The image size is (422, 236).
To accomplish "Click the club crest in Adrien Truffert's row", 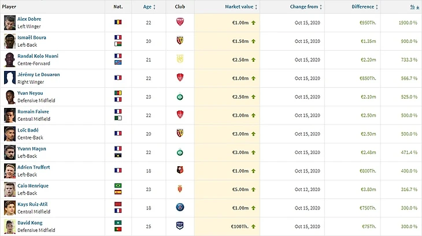I will (180, 170).
